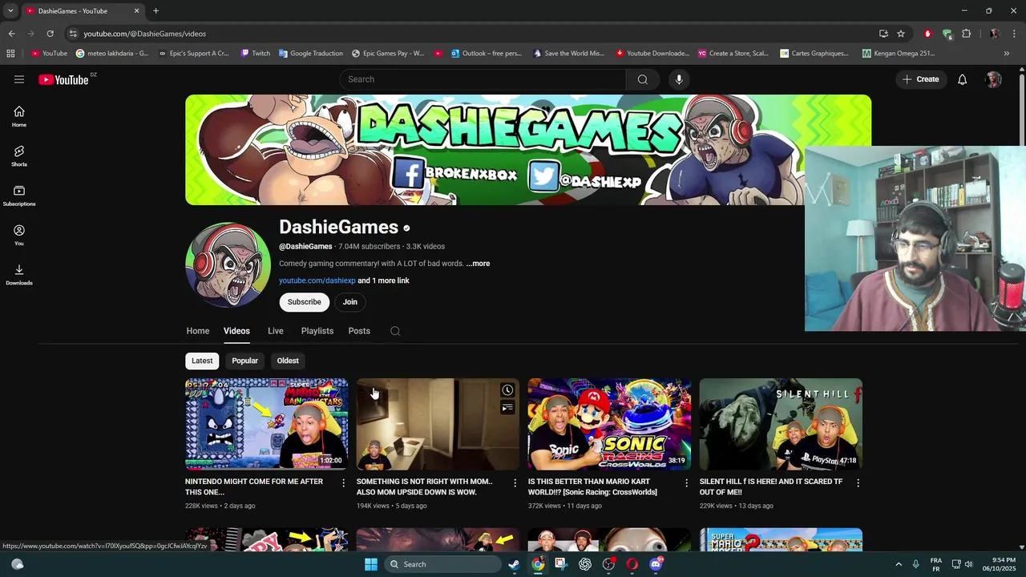This screenshot has width=1026, height=577.
Task: Switch the FRA keyboard language indicator
Action: [x=936, y=564]
